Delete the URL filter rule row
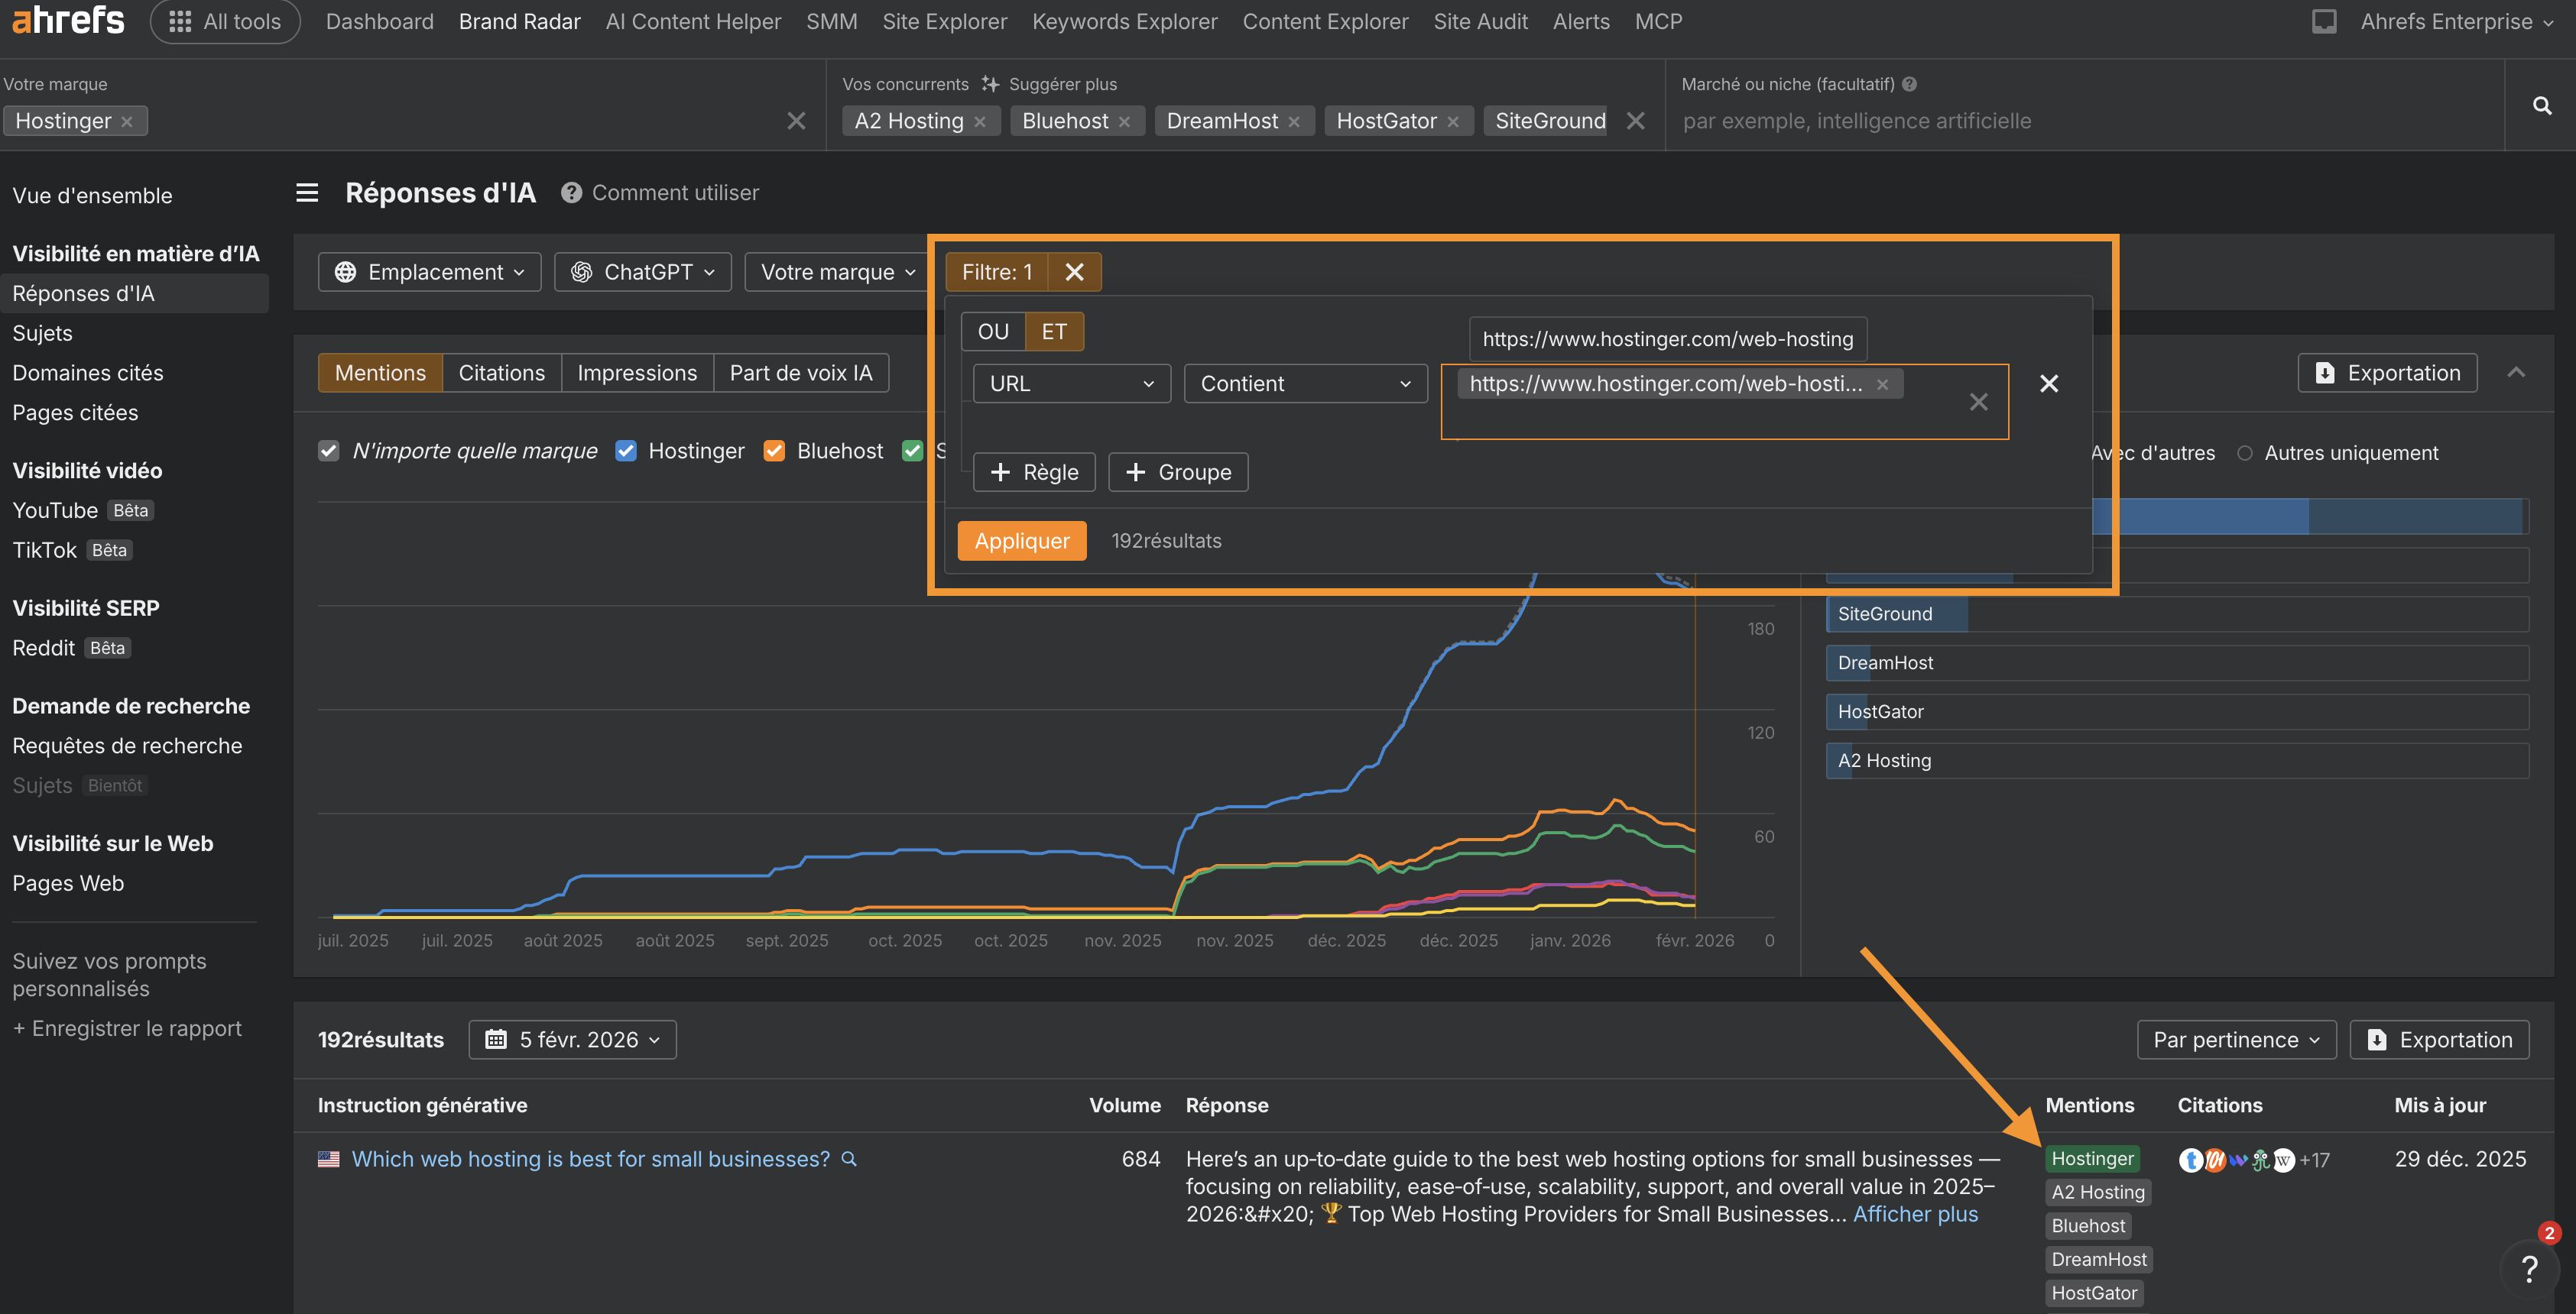 pos(2048,384)
